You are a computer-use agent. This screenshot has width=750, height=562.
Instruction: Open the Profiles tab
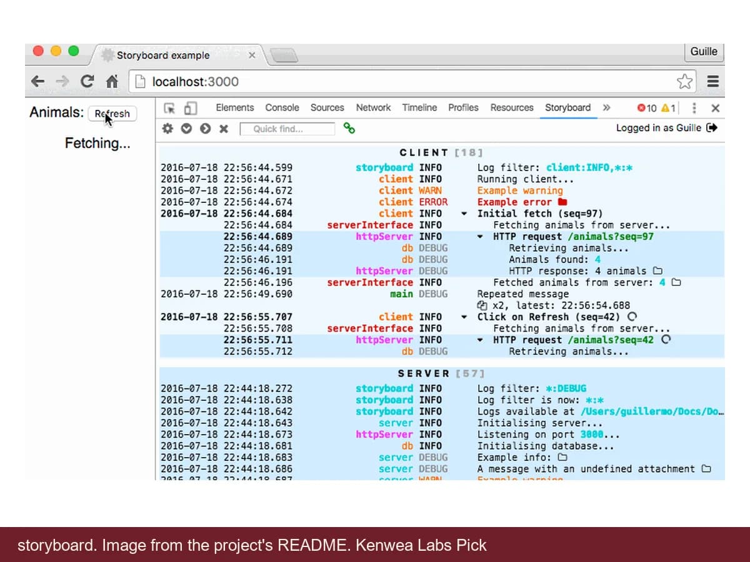click(463, 107)
